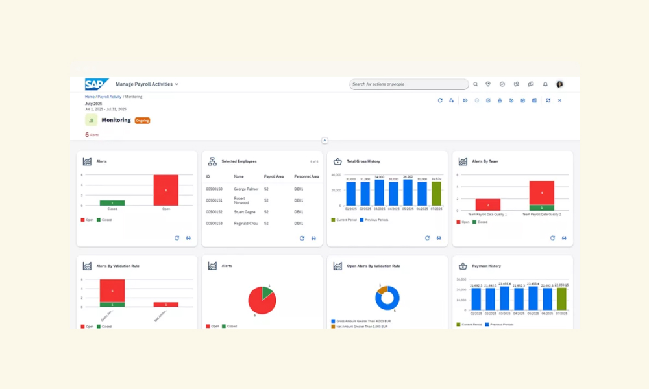Select the red Open slice in Alerts pie chart
This screenshot has height=389, width=649.
click(x=259, y=303)
